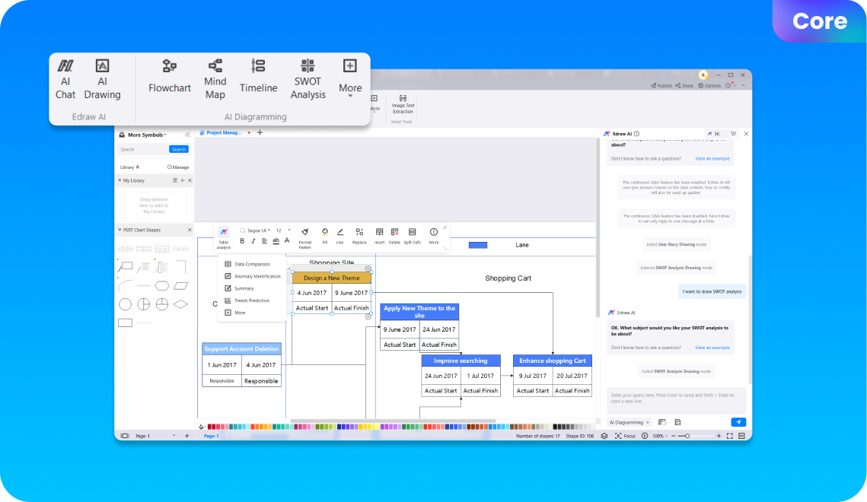Insert table rows or columns
This screenshot has height=502, width=867.
click(x=379, y=236)
